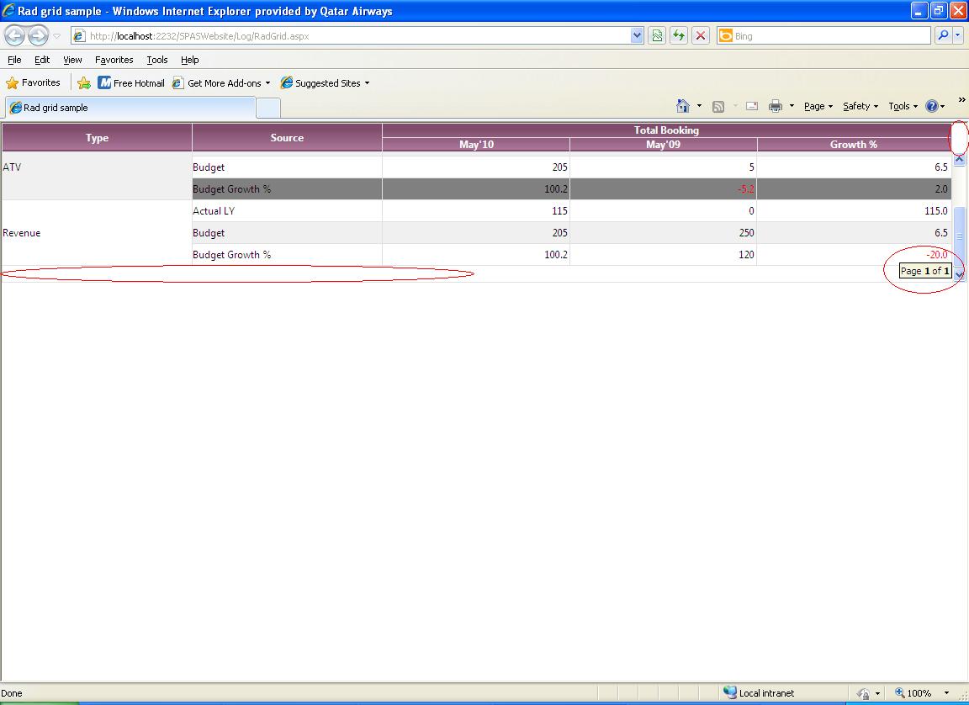Viewport: 969px width, 705px height.
Task: Open the Page command bar menu
Action: click(818, 106)
